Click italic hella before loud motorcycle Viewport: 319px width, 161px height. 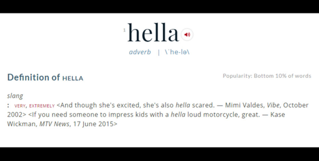point(178,115)
